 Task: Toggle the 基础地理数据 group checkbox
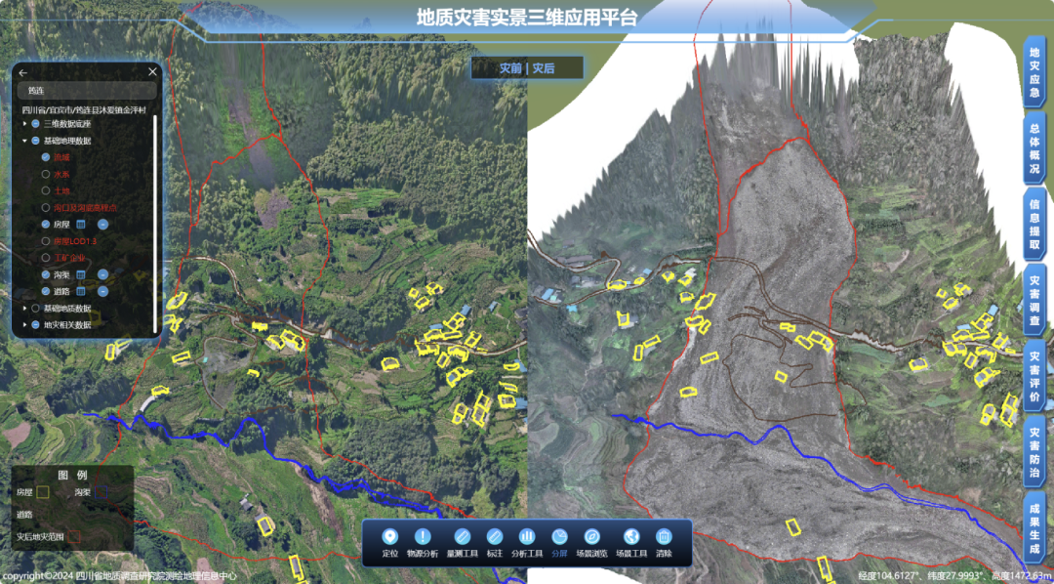tap(36, 141)
